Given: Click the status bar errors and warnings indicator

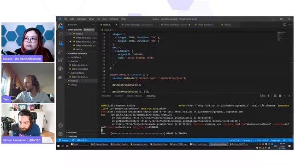Looking at the screenshot, I should coord(82,140).
